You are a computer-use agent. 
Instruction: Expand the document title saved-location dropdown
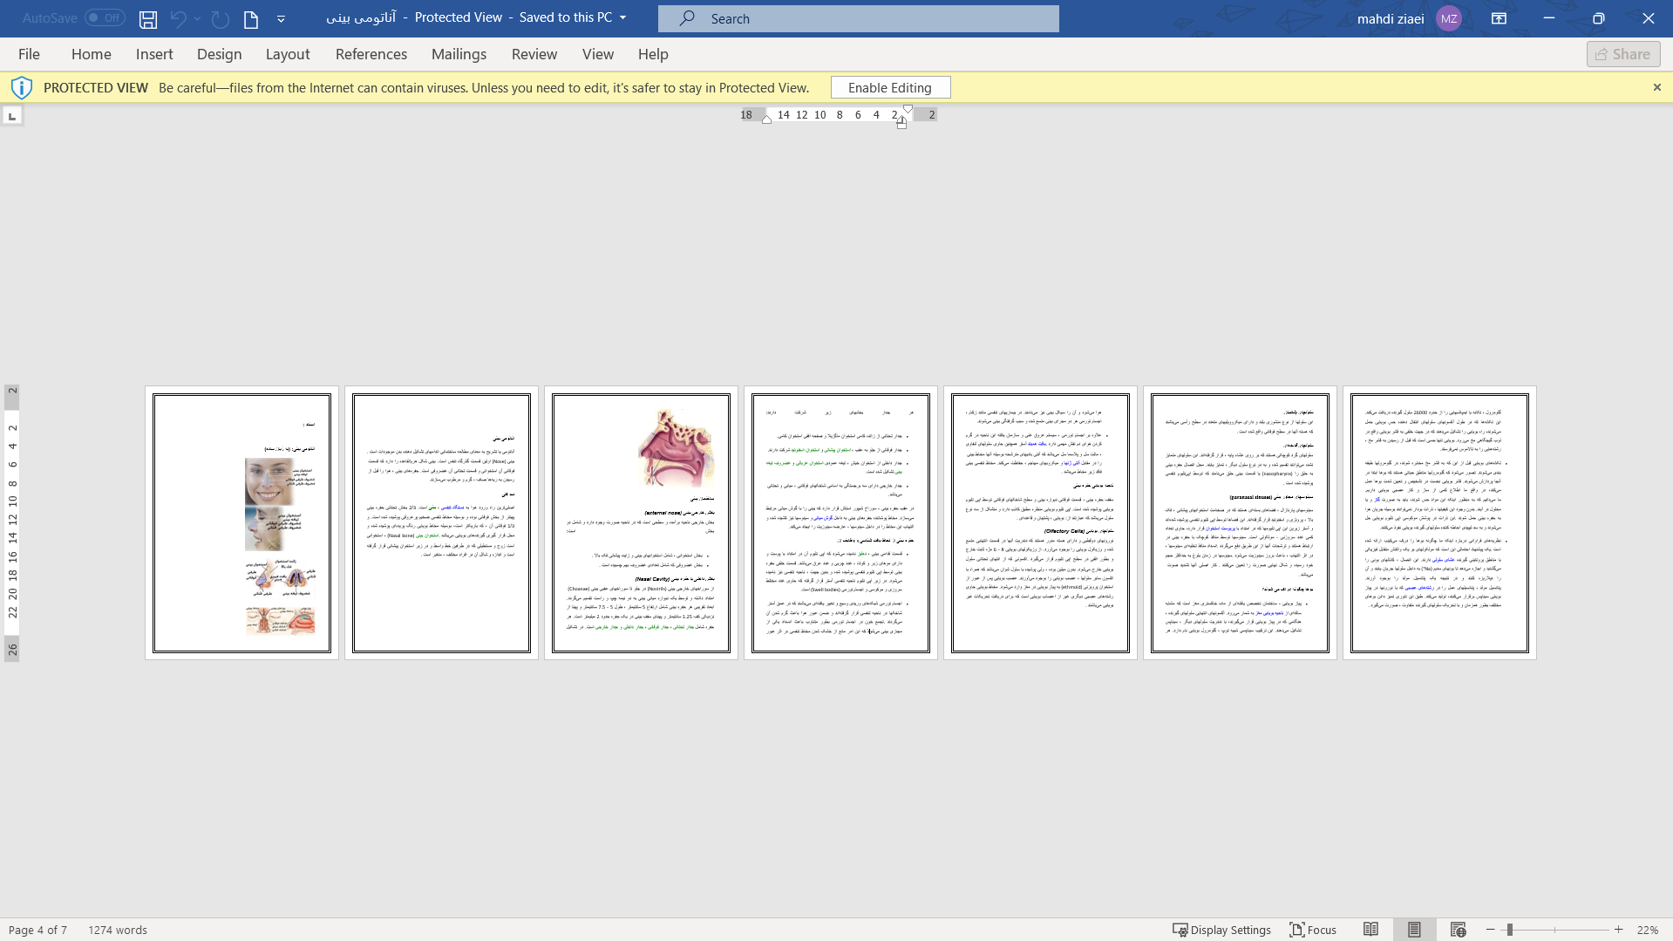tap(622, 17)
